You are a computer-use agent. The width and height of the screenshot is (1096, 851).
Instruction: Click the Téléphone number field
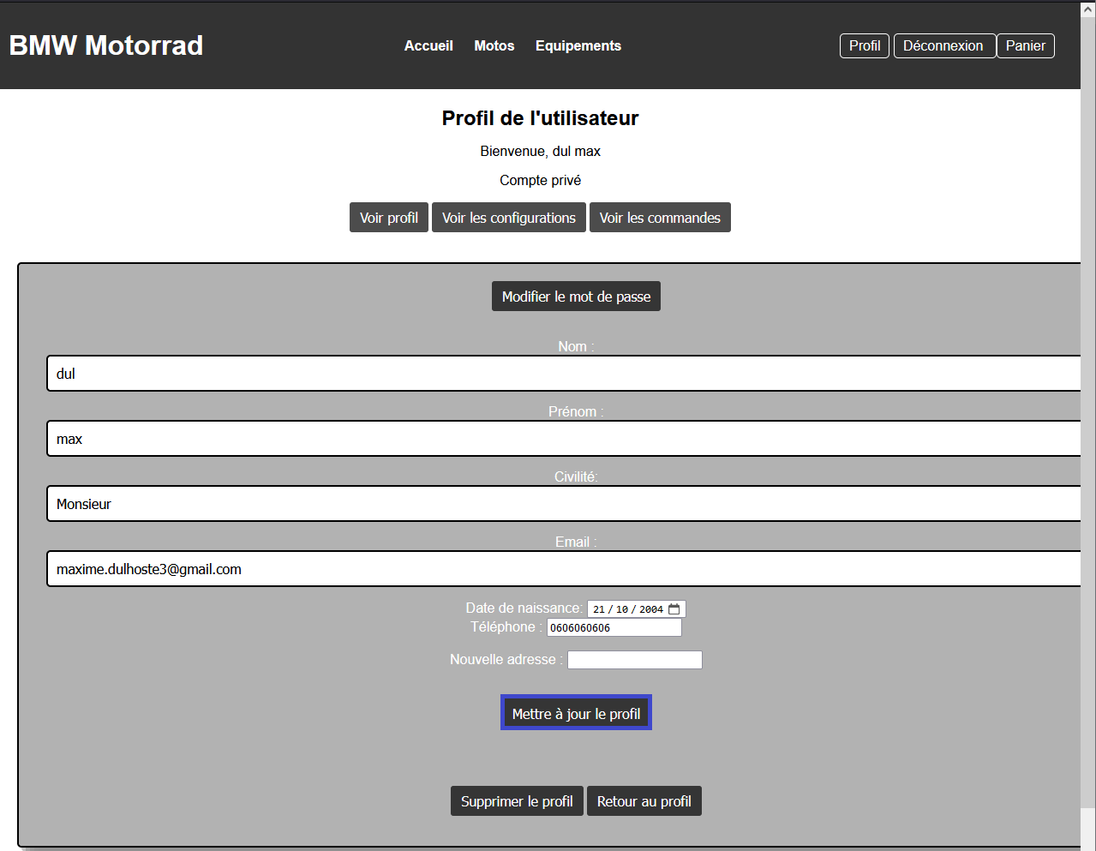pos(614,628)
